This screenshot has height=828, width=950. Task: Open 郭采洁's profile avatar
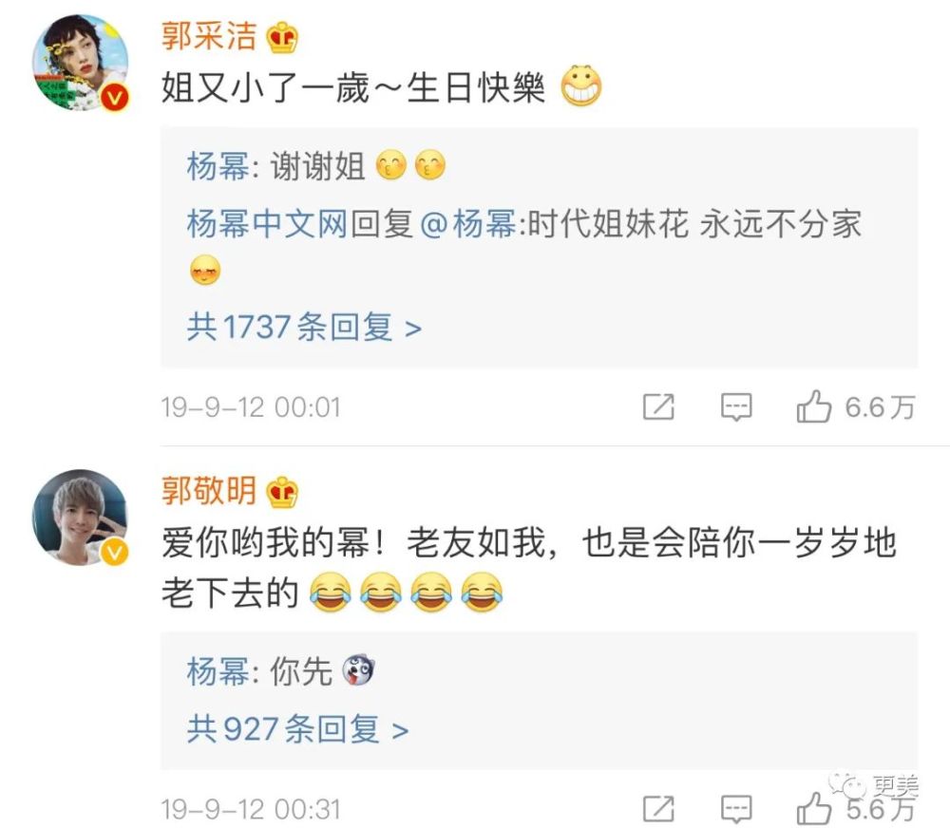click(80, 63)
